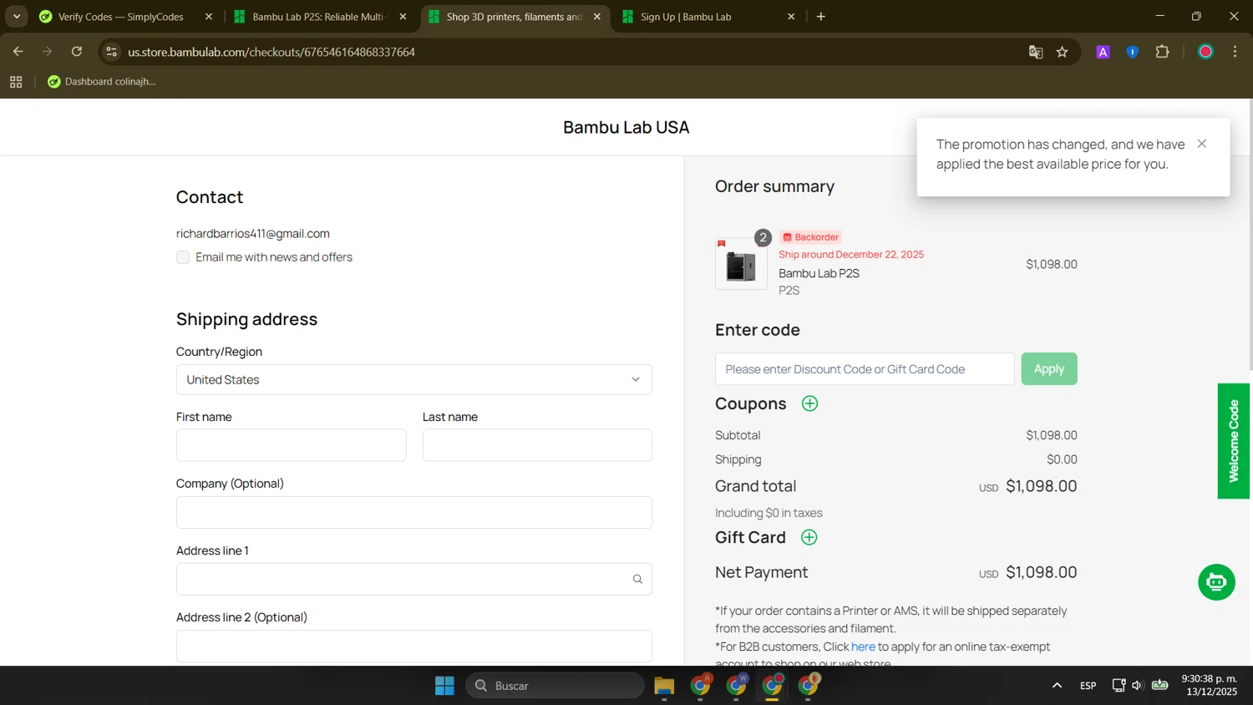Open the chat bot assistant icon
The height and width of the screenshot is (705, 1253).
(x=1216, y=582)
